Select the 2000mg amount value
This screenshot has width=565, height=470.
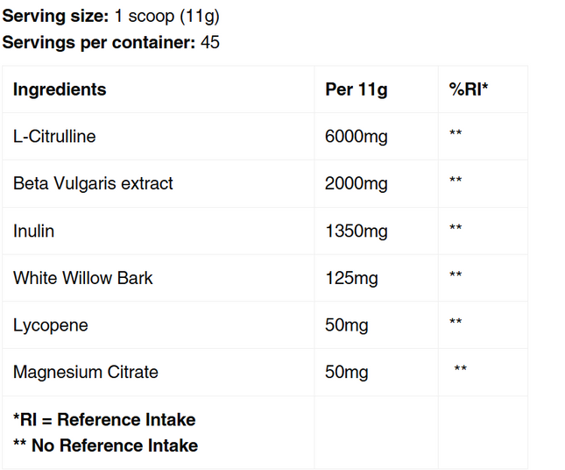pos(356,183)
